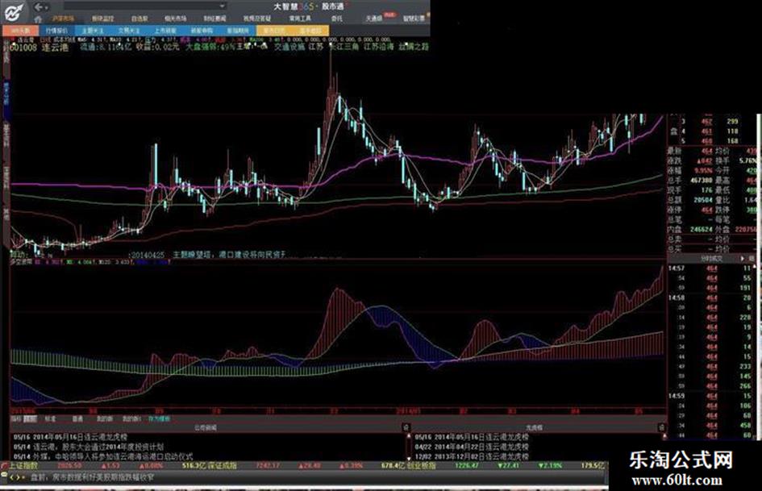The image size is (762, 491).
Task: Open the home icon in the menu row
Action: [x=39, y=19]
